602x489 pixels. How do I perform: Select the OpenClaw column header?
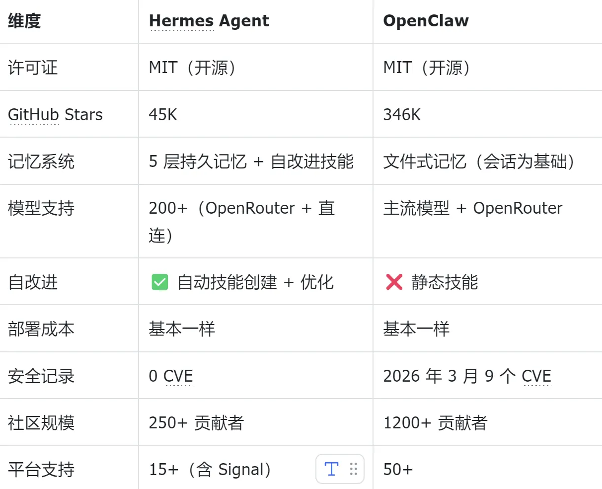point(426,21)
